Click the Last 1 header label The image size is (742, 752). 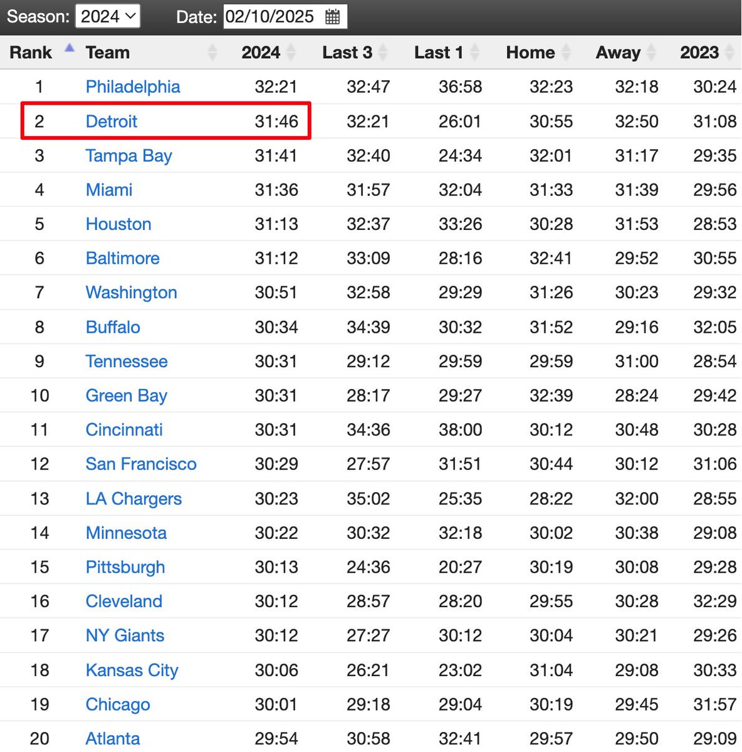439,53
